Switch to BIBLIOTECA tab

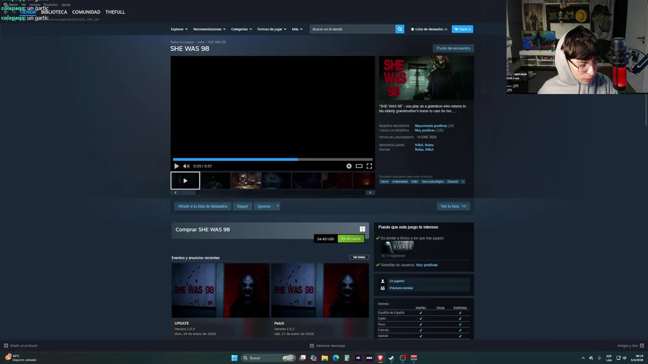point(54,12)
